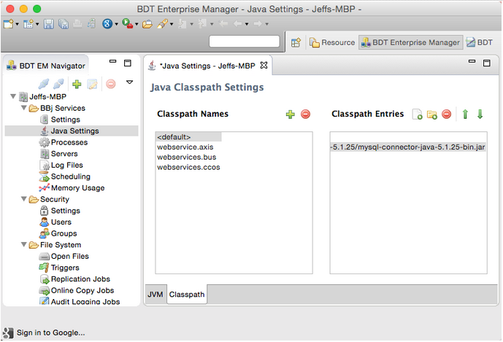The image size is (503, 342).
Task: Switch to the BDT perspective
Action: coord(480,42)
